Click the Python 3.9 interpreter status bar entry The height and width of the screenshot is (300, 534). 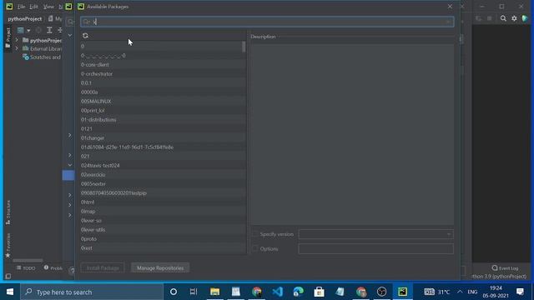[499, 277]
